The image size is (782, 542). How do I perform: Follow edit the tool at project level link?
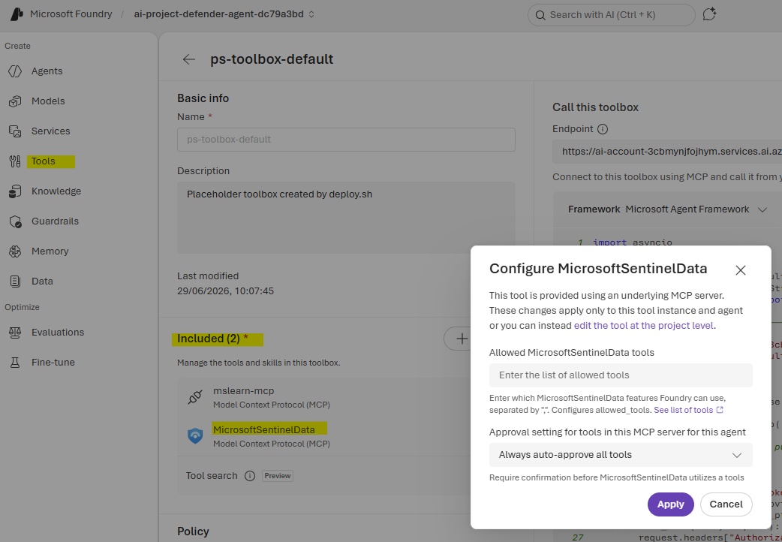tap(643, 325)
